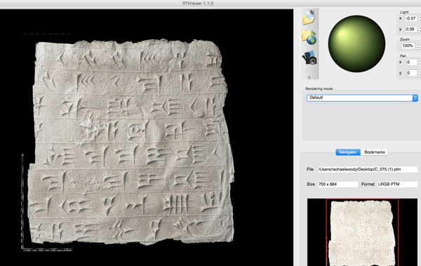Open a local file via folder icon

click(x=309, y=18)
